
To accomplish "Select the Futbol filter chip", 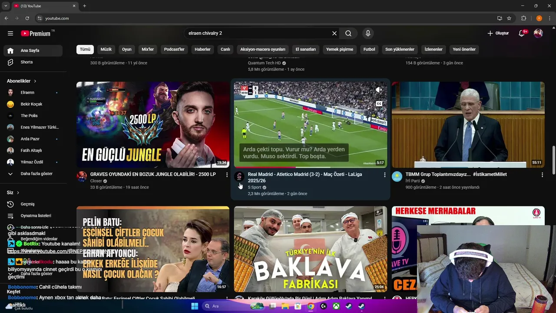I will point(369,50).
